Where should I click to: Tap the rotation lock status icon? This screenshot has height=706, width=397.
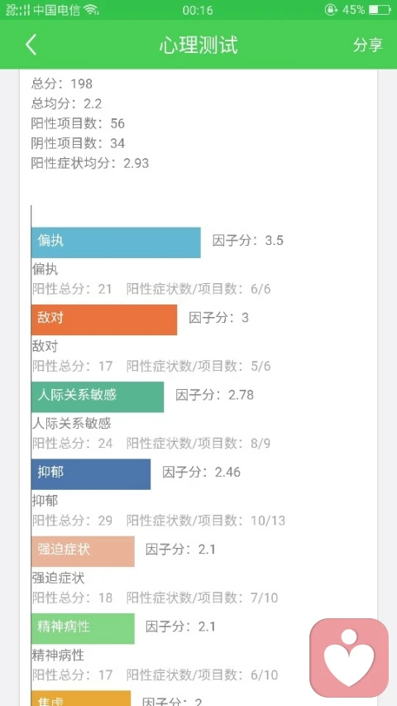[331, 9]
